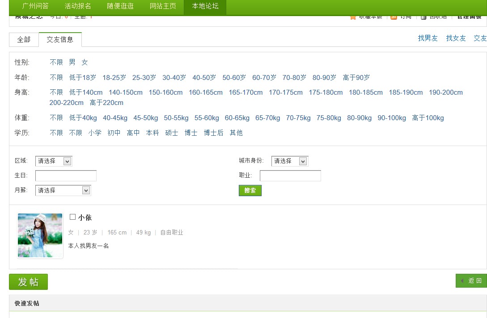Filter gender by 女
The image size is (487, 318).
(85, 63)
